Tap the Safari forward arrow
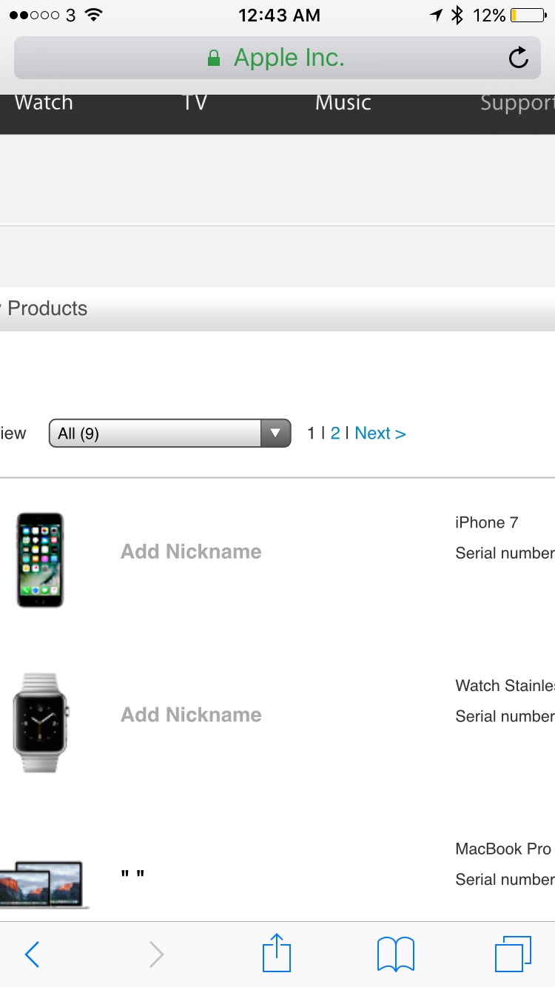 (156, 954)
